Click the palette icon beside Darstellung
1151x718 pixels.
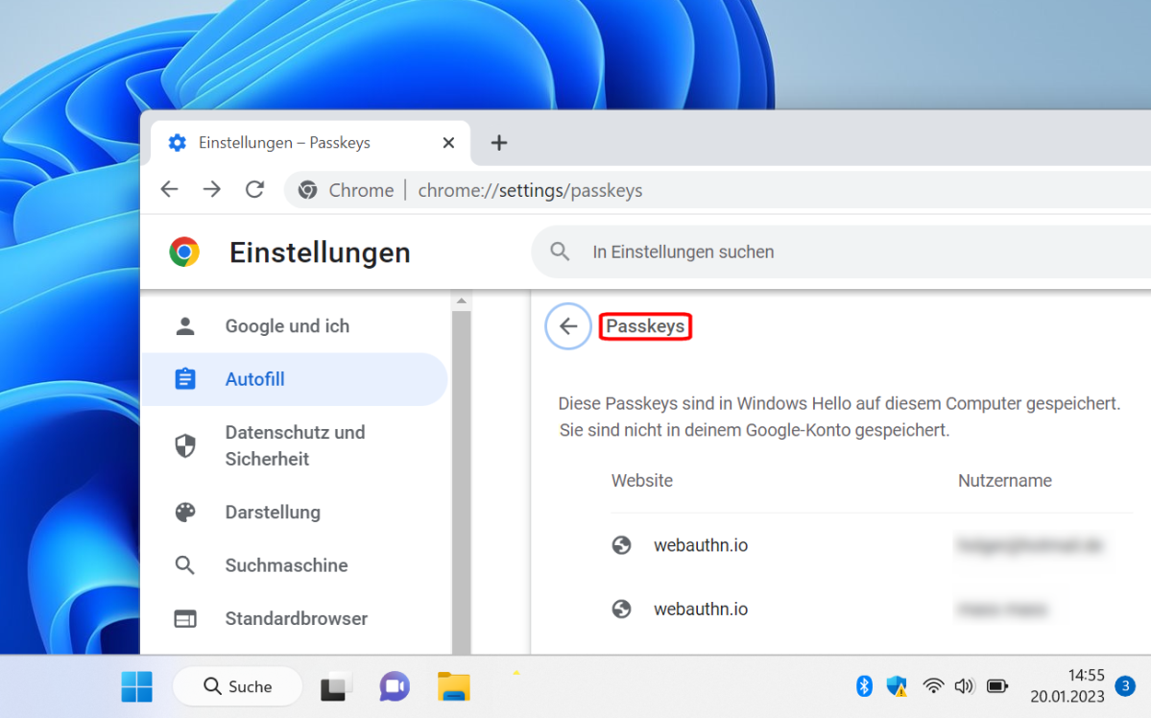(185, 512)
